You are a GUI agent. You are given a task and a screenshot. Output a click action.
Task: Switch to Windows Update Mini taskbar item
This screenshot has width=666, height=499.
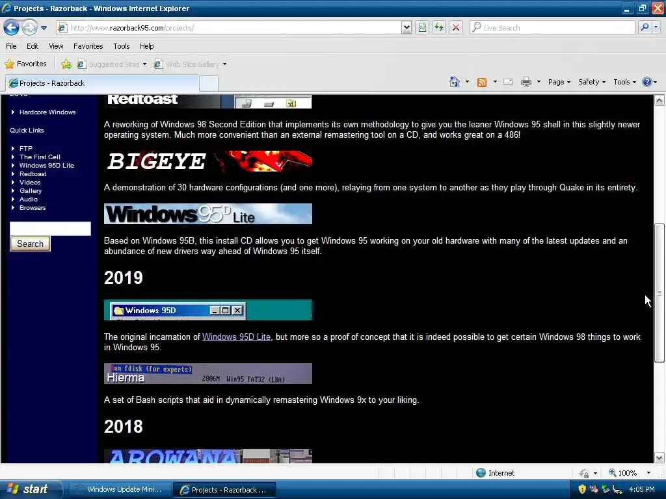119,490
